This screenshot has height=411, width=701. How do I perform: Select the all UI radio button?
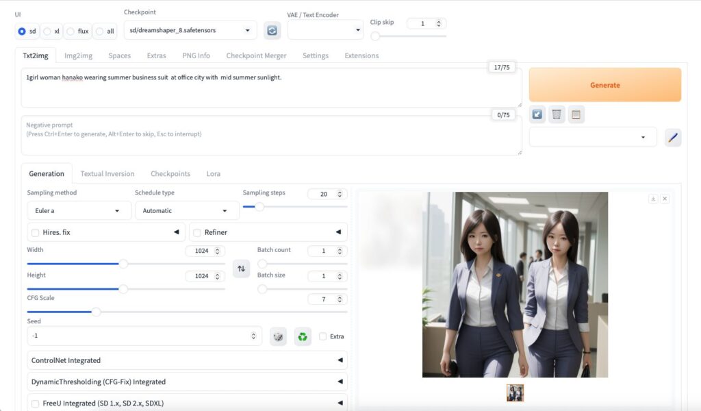click(x=99, y=32)
